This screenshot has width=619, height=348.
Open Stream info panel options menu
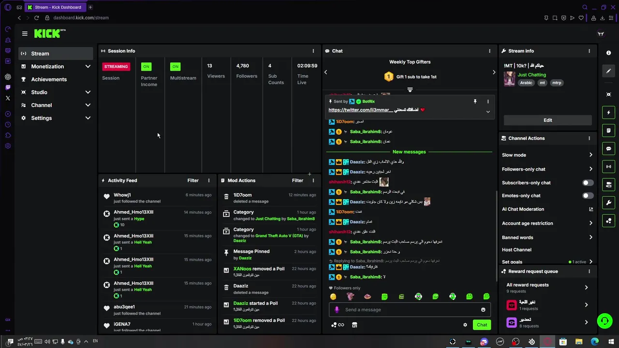(x=589, y=51)
